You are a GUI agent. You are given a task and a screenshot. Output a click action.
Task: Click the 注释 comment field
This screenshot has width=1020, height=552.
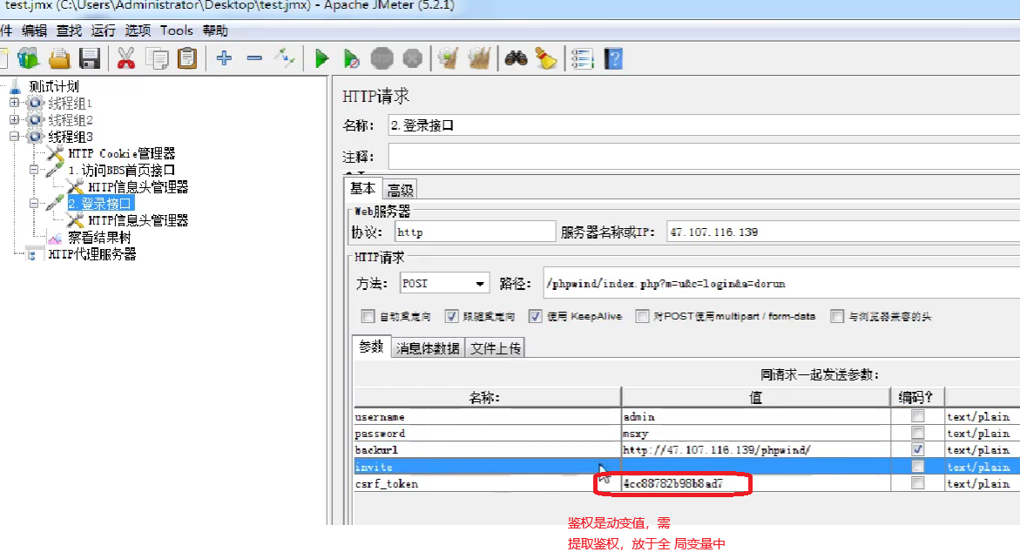point(704,157)
